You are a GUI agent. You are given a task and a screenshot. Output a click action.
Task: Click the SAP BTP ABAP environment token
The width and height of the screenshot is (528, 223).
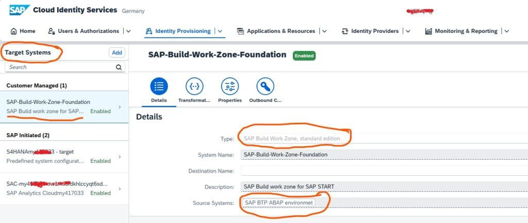click(279, 202)
